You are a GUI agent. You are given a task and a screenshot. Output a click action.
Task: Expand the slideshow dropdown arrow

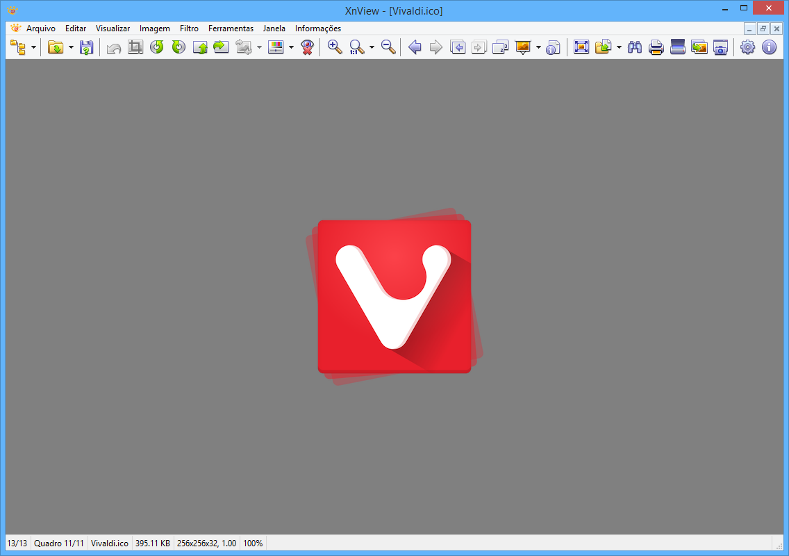pos(538,47)
